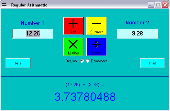Click the Print button
The height and width of the screenshot is (111, 170).
pyautogui.click(x=152, y=63)
